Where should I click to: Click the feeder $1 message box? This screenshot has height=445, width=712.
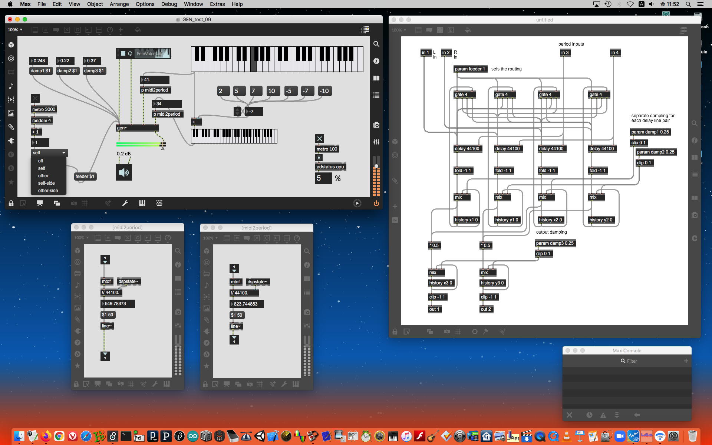(x=85, y=177)
